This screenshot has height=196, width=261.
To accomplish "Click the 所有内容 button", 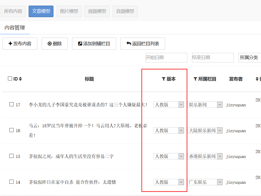I will coord(13,11).
